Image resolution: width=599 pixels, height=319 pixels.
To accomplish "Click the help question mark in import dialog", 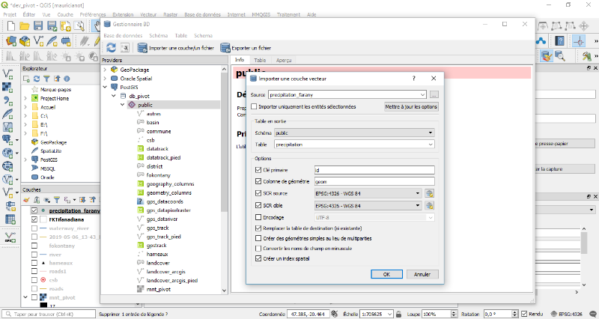I will [413, 78].
